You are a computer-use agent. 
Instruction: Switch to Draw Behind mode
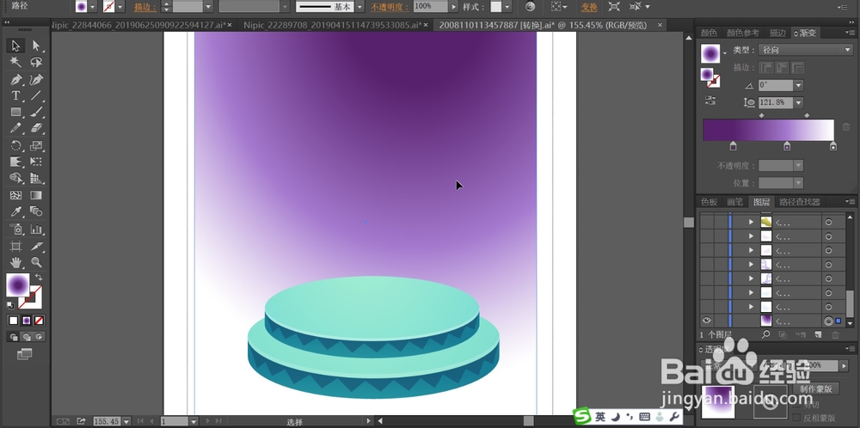tap(27, 337)
